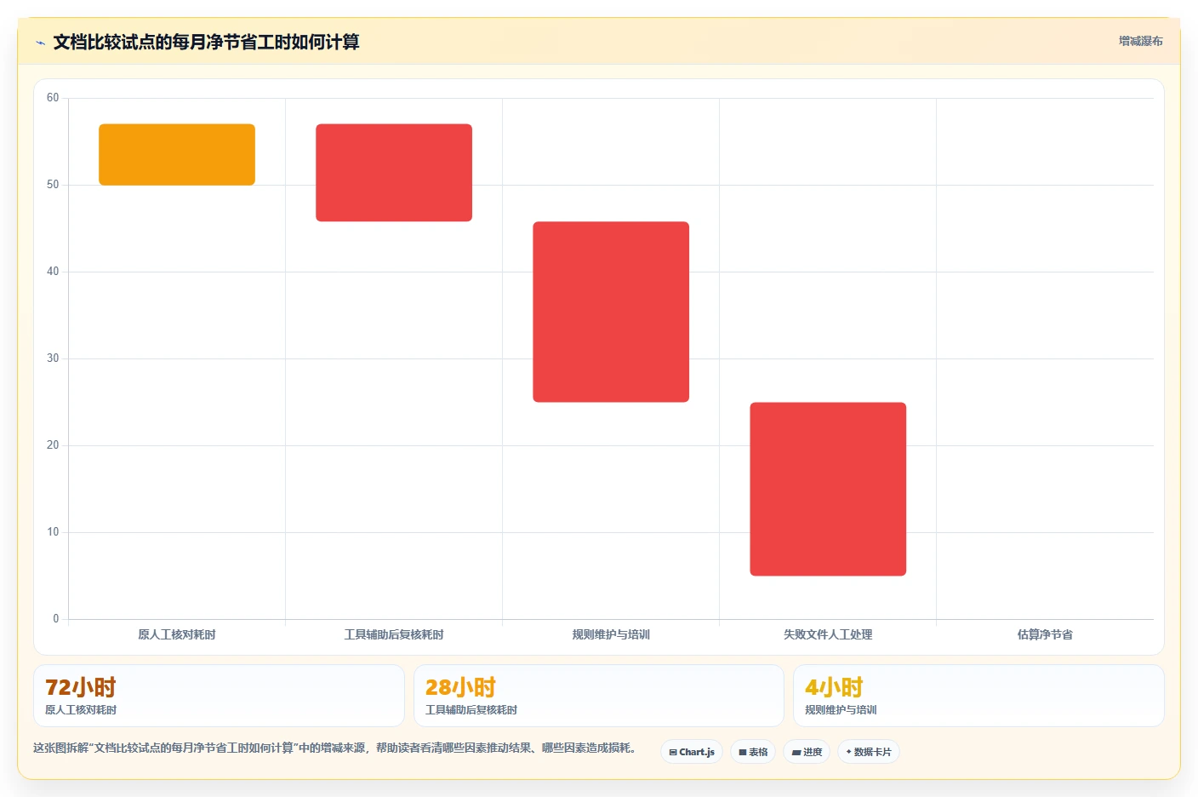Select the 28小时 data card
Image resolution: width=1198 pixels, height=797 pixels.
pyautogui.click(x=598, y=696)
